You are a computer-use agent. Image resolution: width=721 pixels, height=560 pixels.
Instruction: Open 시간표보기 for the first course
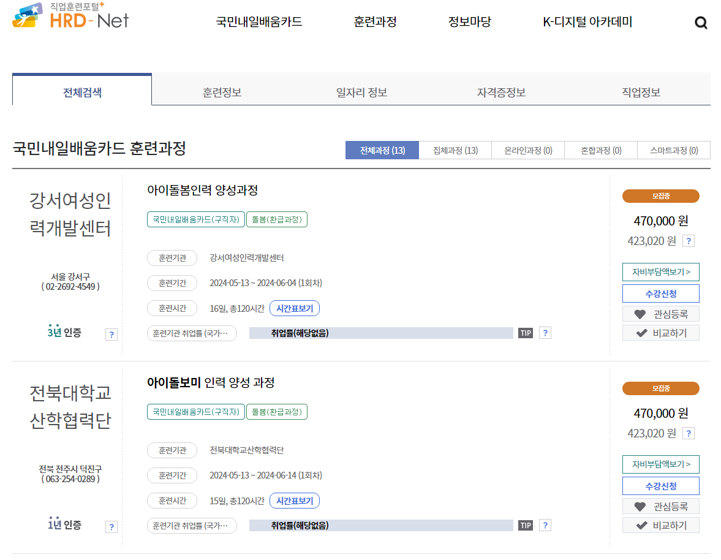click(x=295, y=308)
